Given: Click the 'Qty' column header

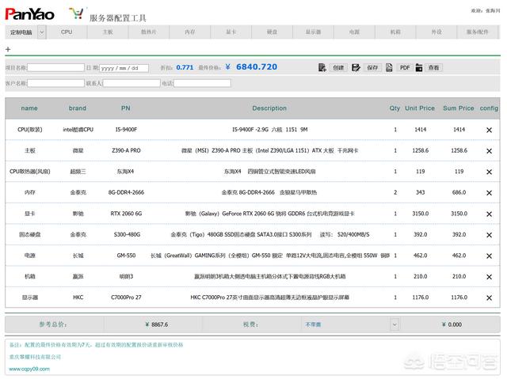Looking at the screenshot, I should point(395,108).
